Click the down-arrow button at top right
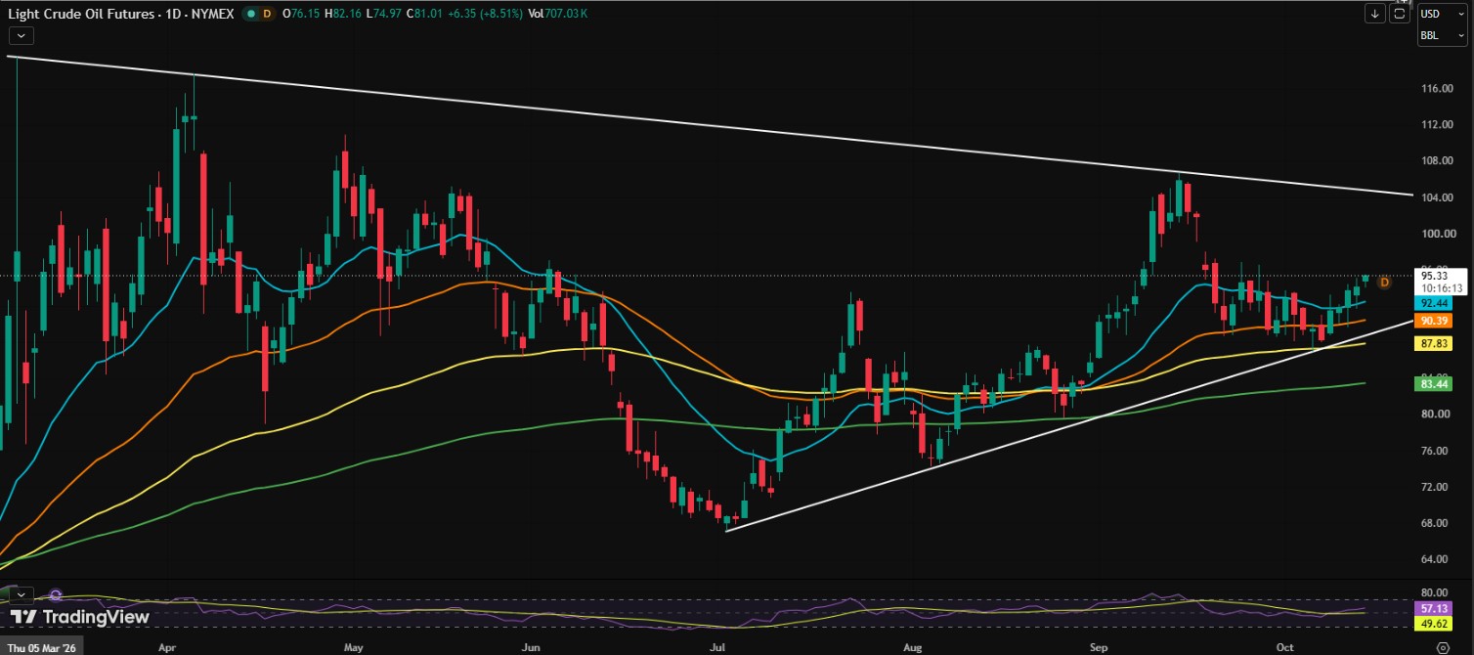The height and width of the screenshot is (655, 1474). (1376, 14)
